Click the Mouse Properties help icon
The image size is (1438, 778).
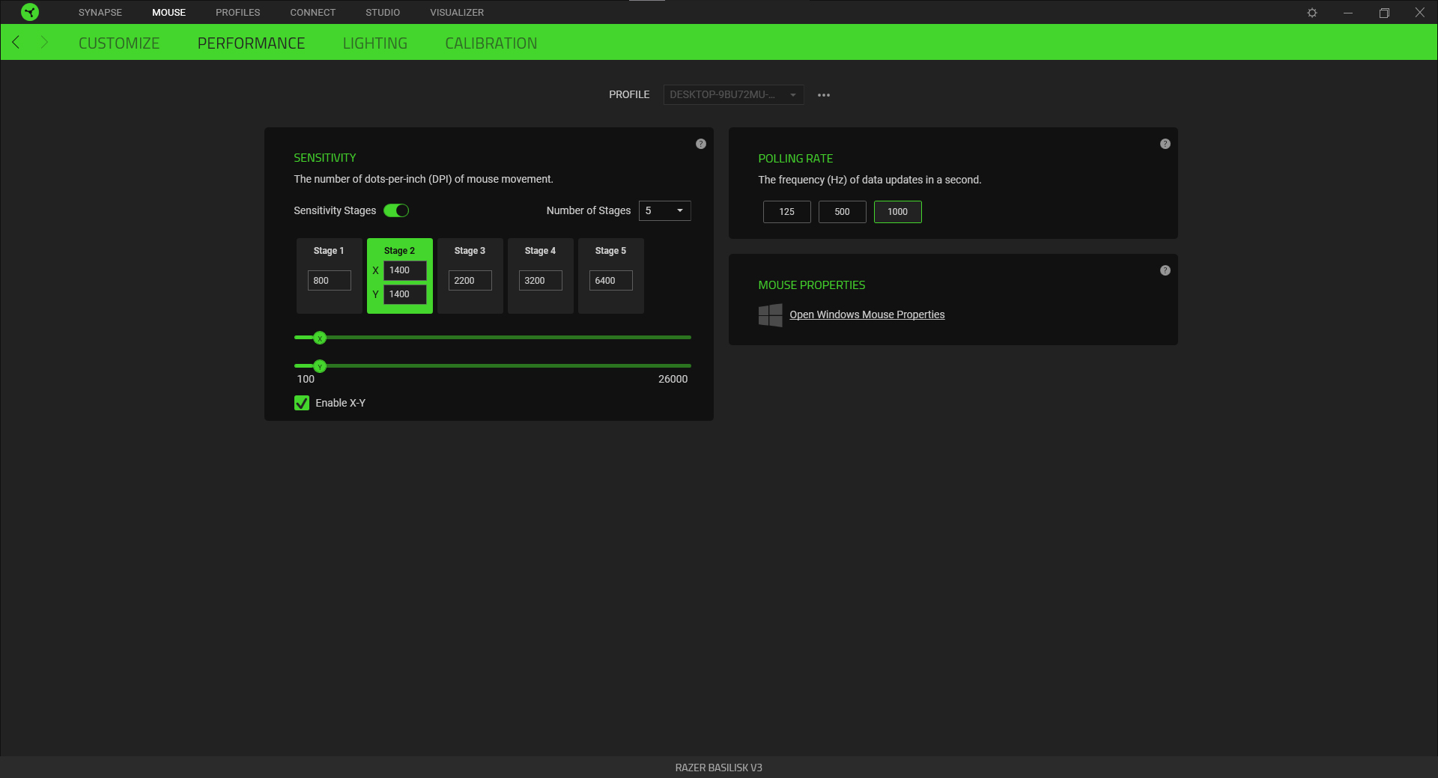click(x=1165, y=270)
